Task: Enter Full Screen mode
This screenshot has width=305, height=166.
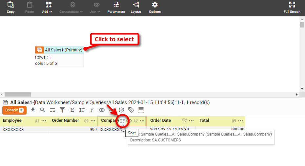Action: pos(292,8)
